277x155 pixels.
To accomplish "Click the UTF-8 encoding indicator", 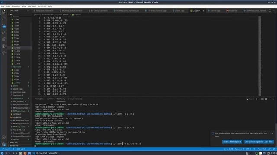I will [x=248, y=149].
